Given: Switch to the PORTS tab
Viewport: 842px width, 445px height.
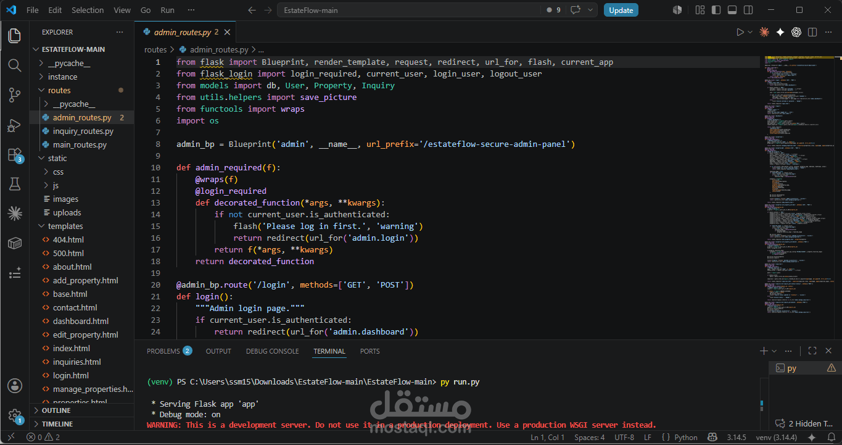Looking at the screenshot, I should coord(369,351).
